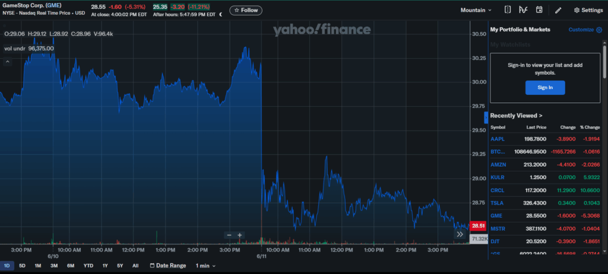Click the Last Price column header
Image resolution: width=608 pixels, height=274 pixels.
[x=536, y=128]
